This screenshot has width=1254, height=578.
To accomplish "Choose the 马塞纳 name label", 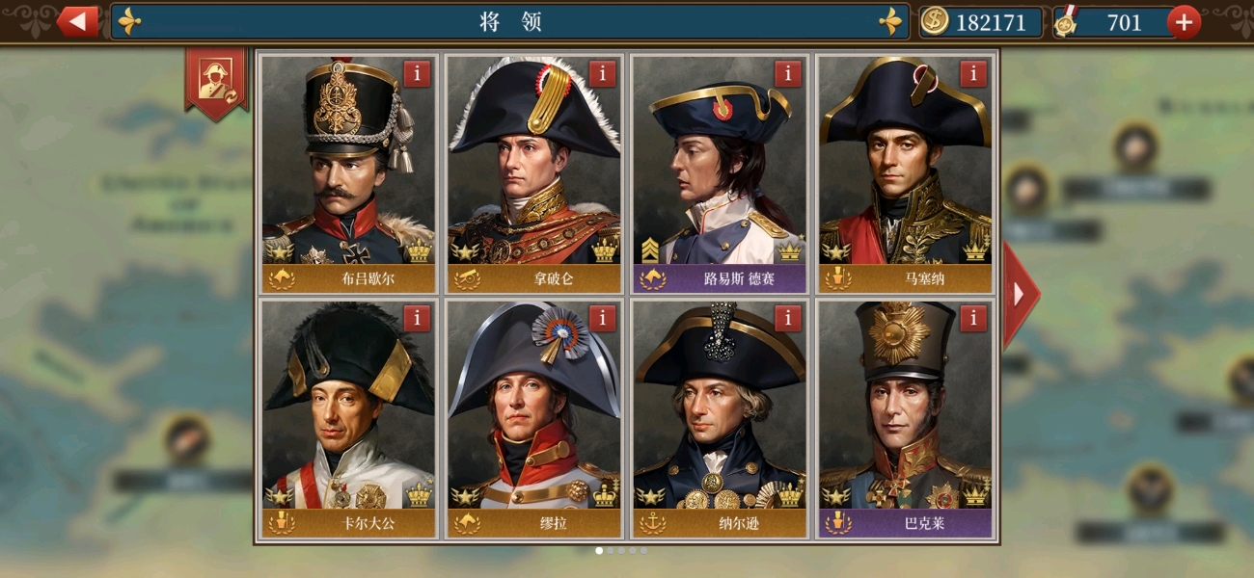I will point(904,279).
